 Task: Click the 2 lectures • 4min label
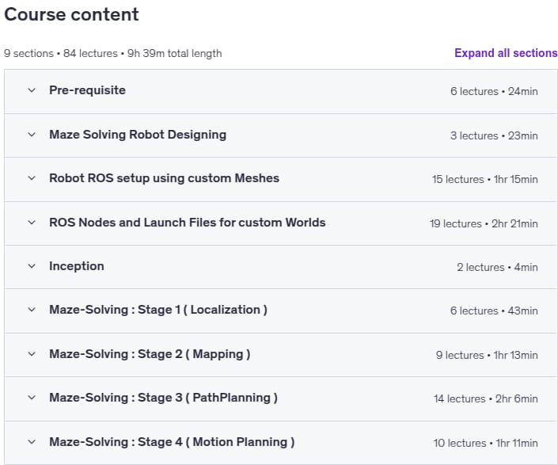coord(497,267)
